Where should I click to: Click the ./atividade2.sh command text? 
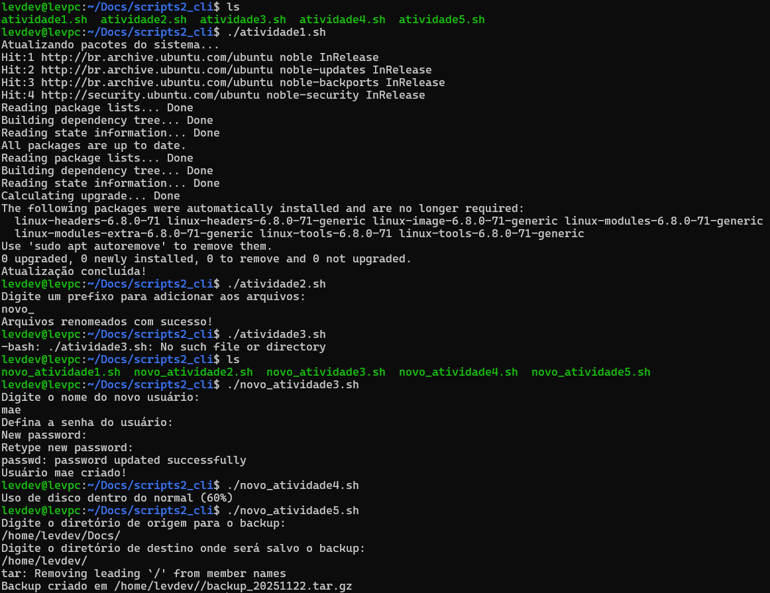(x=276, y=284)
